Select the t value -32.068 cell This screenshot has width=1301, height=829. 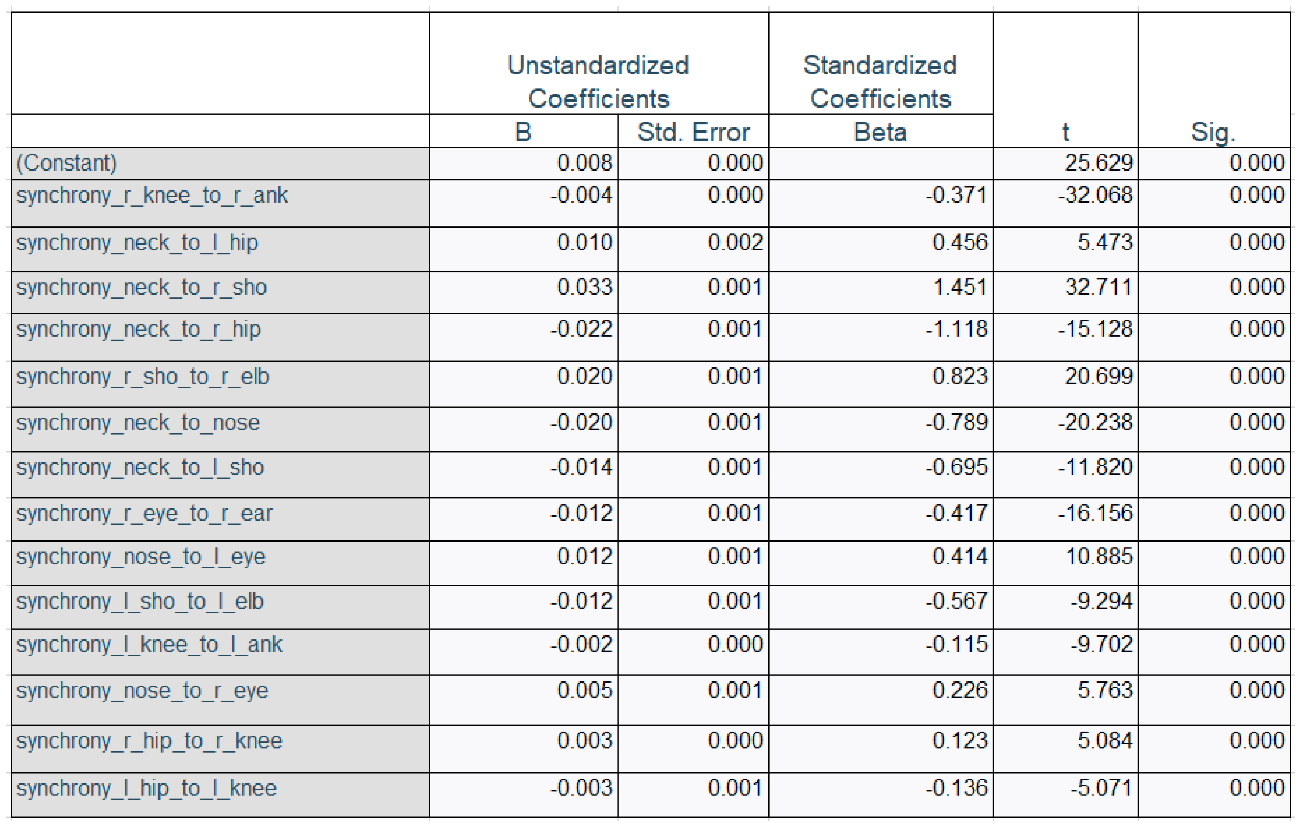click(1095, 195)
